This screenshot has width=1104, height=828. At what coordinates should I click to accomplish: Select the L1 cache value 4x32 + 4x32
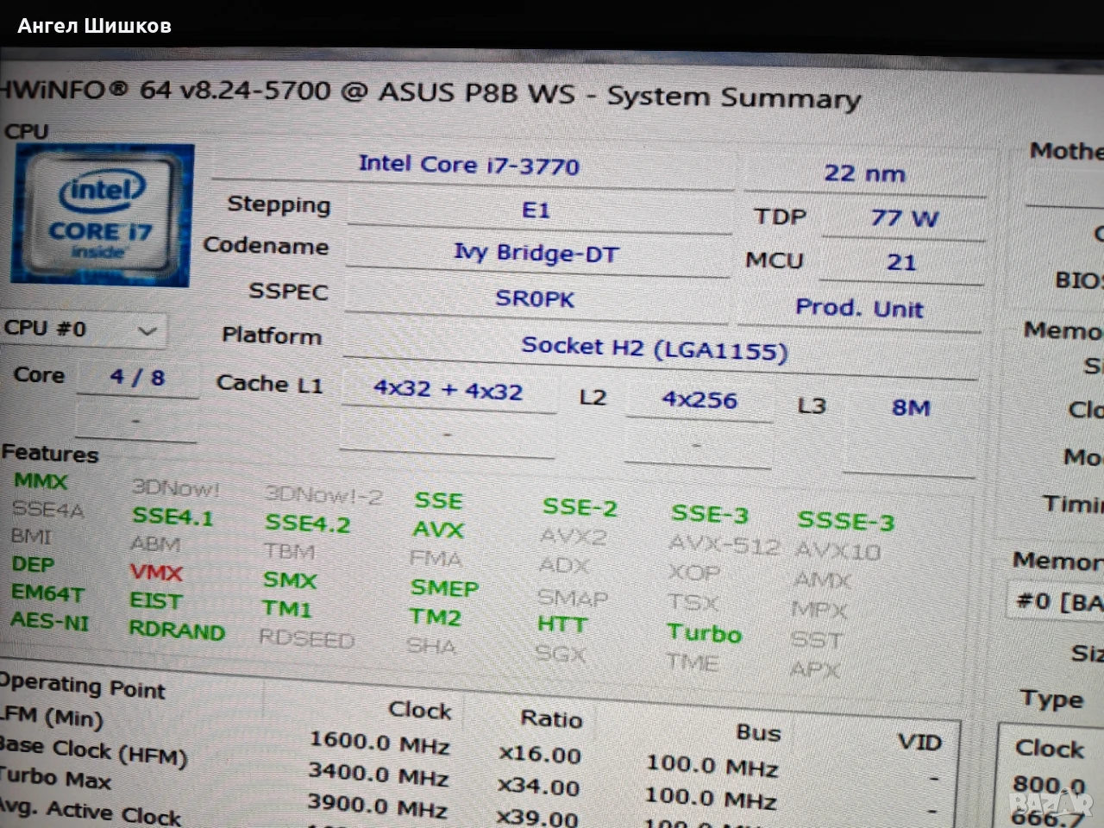point(448,390)
